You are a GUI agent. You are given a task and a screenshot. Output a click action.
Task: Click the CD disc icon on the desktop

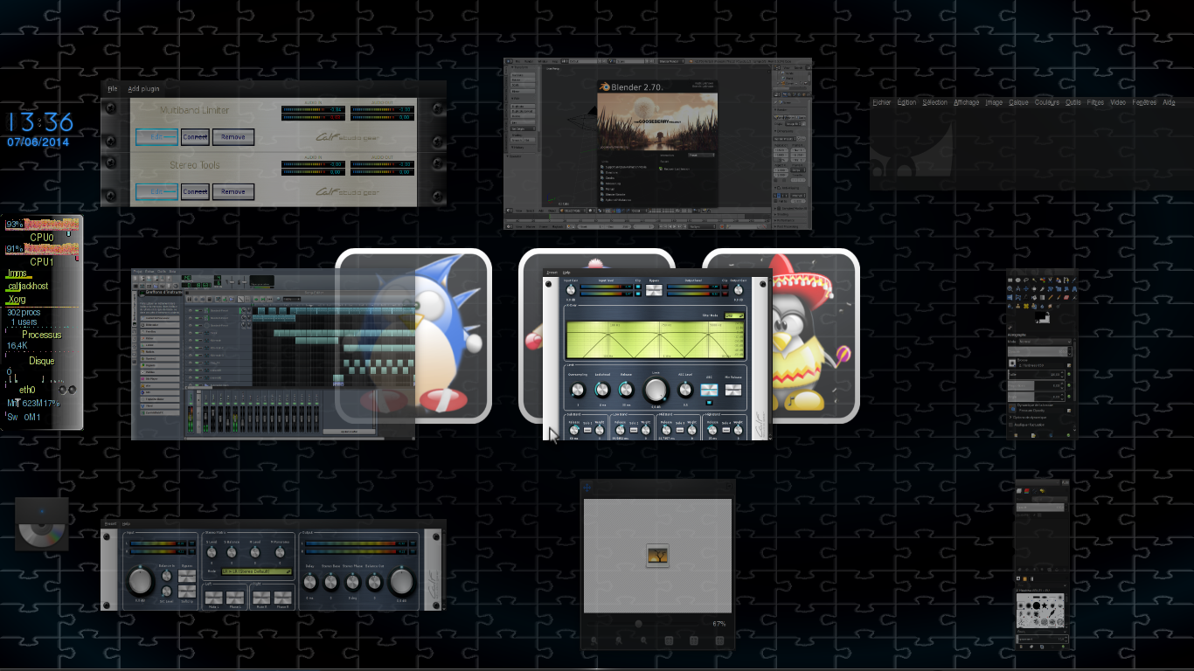click(x=42, y=524)
